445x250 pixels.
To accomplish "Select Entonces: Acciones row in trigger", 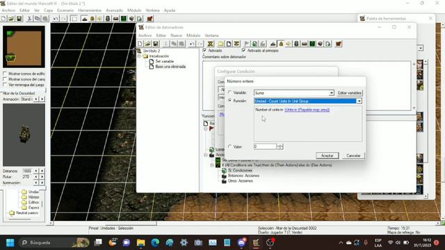I will point(243,176).
